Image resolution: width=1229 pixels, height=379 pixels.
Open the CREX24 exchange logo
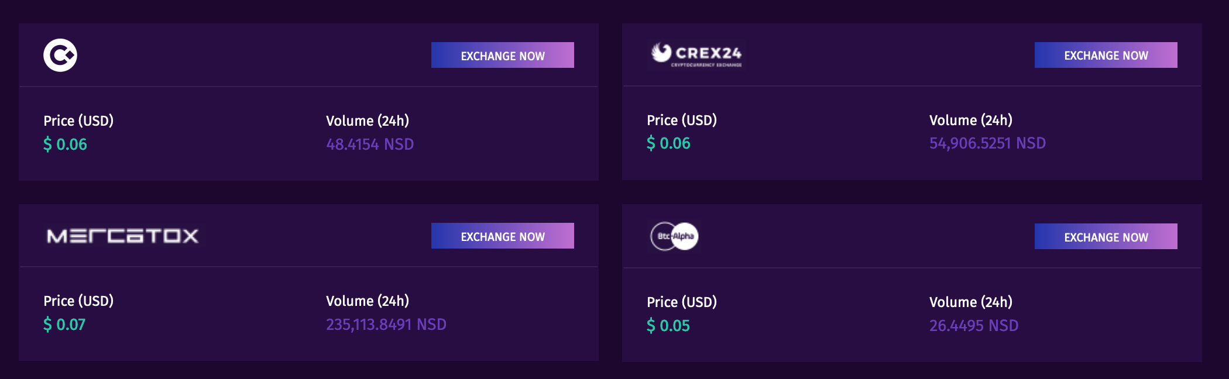pos(696,55)
